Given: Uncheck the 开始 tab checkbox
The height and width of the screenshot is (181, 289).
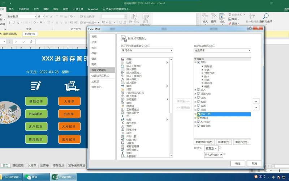Looking at the screenshot, I should coord(198,62).
